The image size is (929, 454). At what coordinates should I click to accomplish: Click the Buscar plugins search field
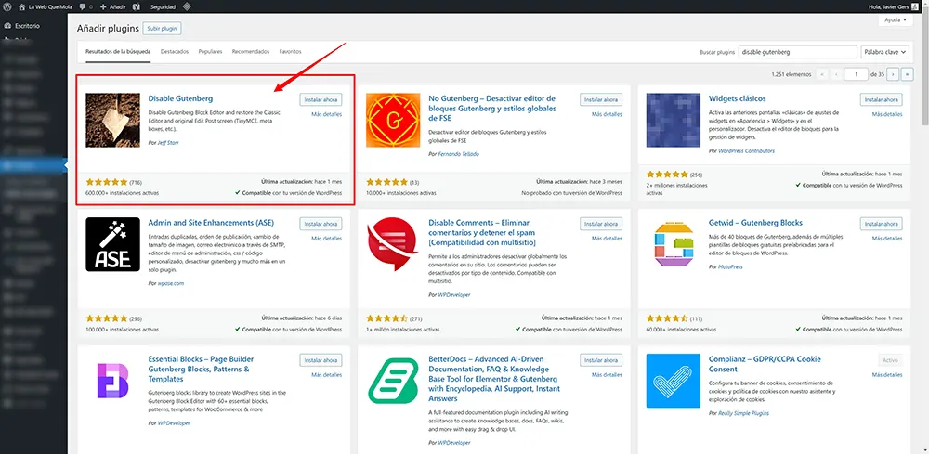click(797, 52)
